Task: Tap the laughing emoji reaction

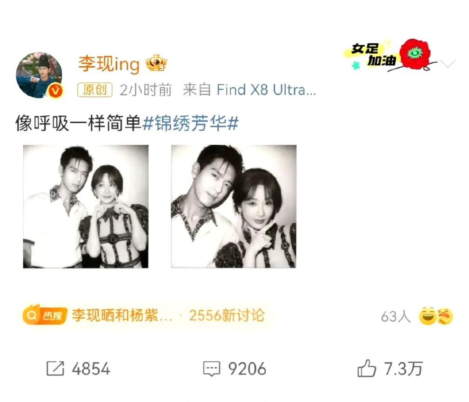Action: pyautogui.click(x=428, y=316)
